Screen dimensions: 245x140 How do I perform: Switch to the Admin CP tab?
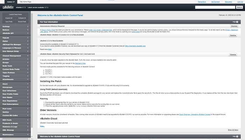pos(11,2)
